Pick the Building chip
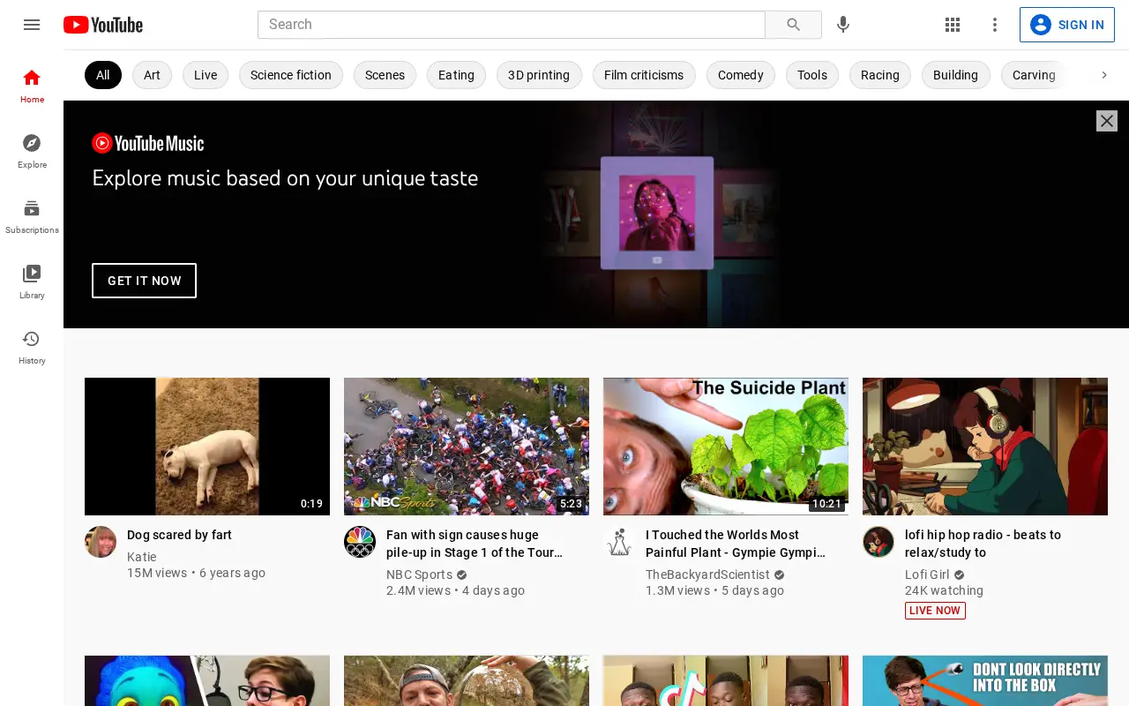1129x706 pixels. pyautogui.click(x=956, y=75)
